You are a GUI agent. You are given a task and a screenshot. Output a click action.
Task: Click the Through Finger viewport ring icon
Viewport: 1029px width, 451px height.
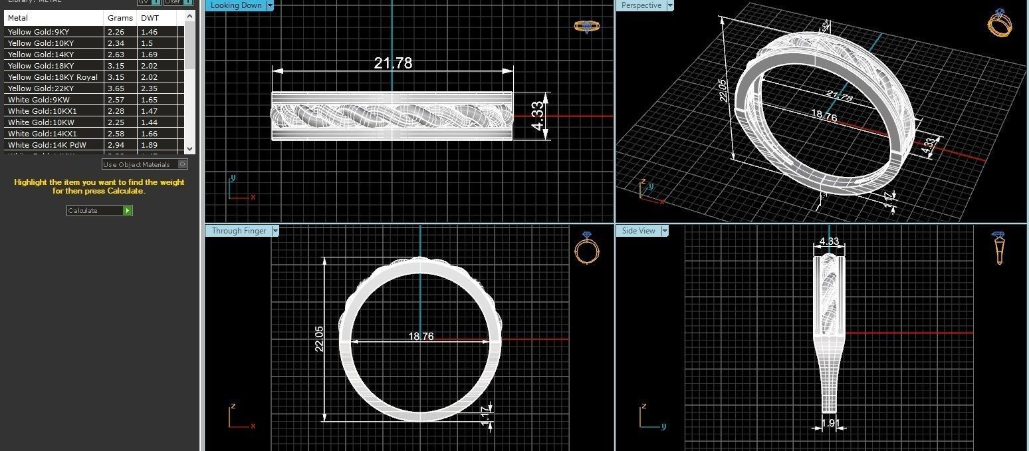coord(587,249)
